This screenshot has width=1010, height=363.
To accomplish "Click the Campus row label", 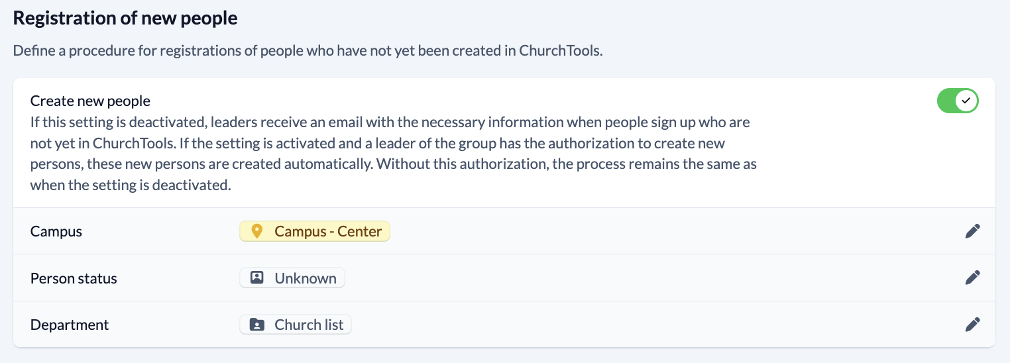I will point(56,231).
